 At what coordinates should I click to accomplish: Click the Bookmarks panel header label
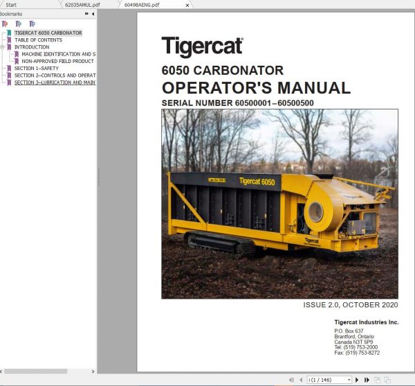pyautogui.click(x=11, y=14)
